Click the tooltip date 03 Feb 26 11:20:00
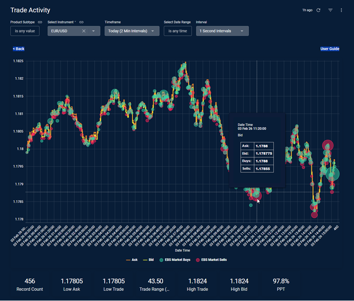 [x=252, y=129]
